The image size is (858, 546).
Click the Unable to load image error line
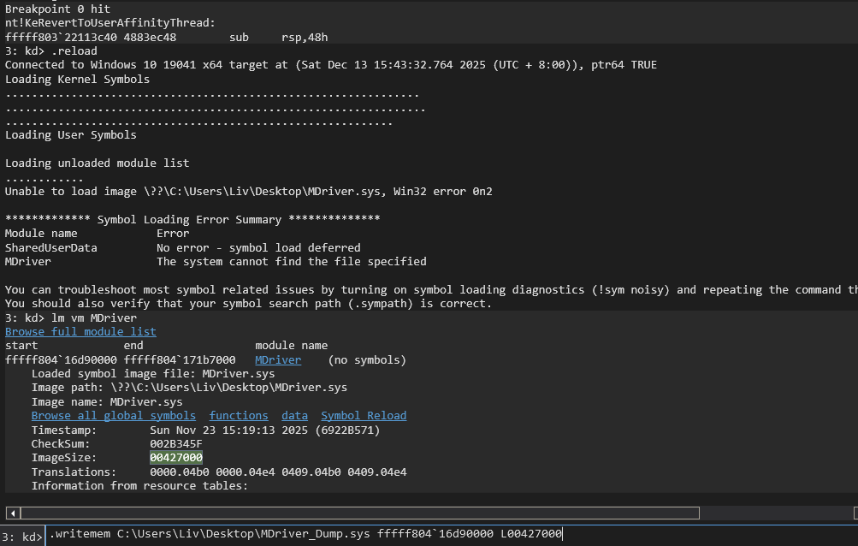[248, 191]
